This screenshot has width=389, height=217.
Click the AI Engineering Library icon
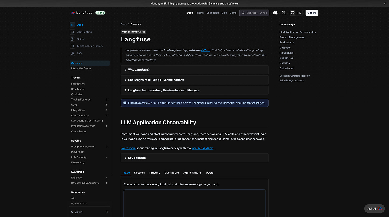(x=72, y=46)
